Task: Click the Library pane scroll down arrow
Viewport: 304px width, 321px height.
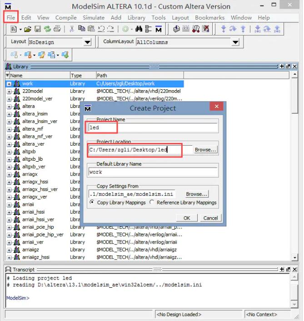Action: coord(294,257)
